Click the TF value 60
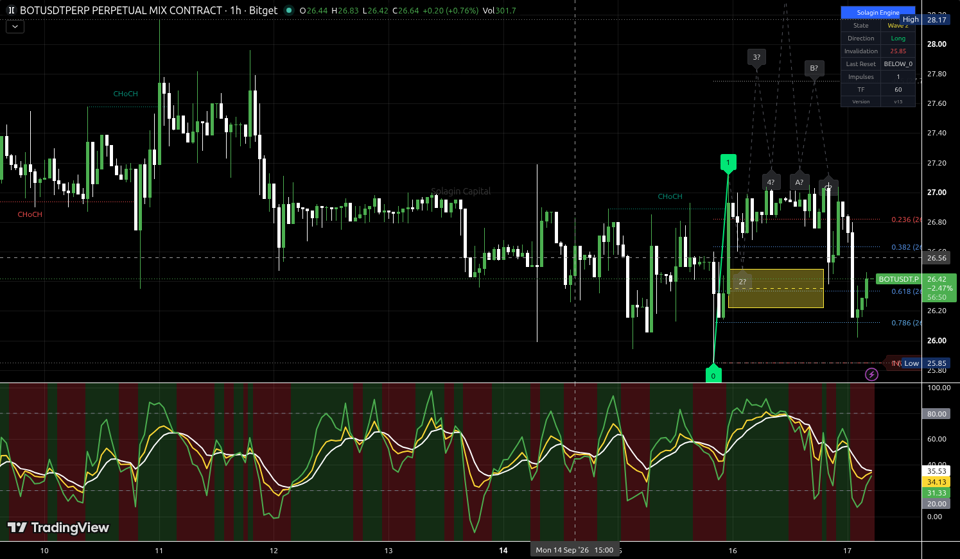This screenshot has height=559, width=960. pyautogui.click(x=898, y=90)
